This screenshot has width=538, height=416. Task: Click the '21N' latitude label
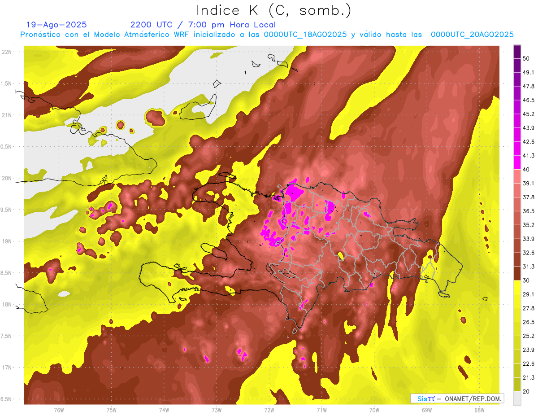click(7, 115)
